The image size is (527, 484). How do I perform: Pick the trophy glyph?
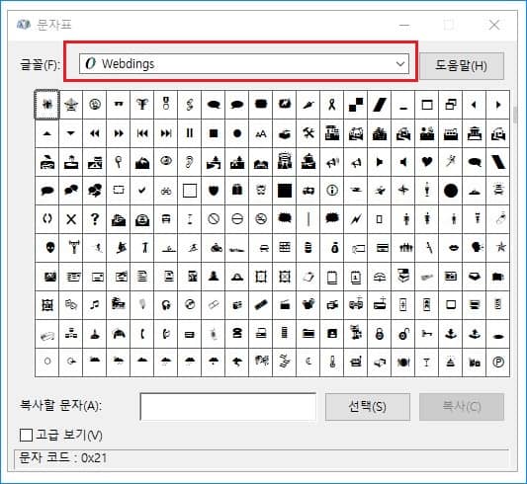142,105
